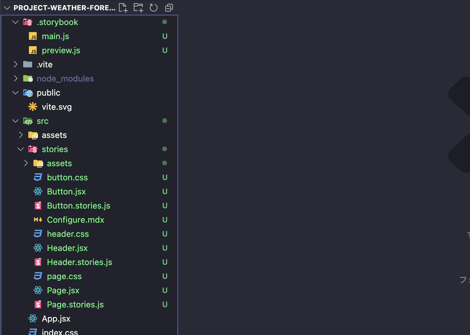Viewport: 470px width, 335px height.
Task: Click the markdown icon of Configure.mdx
Action: (x=38, y=220)
